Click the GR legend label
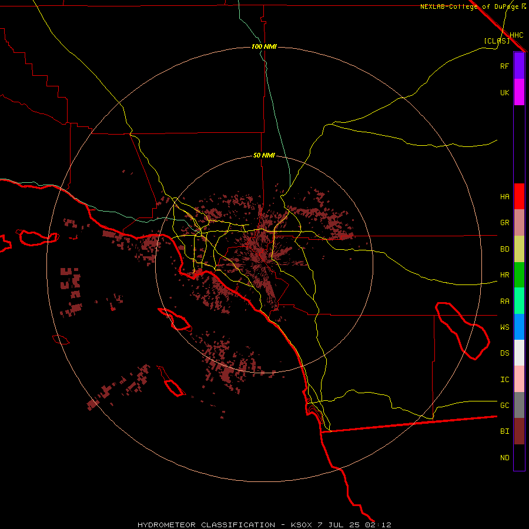 tap(504, 223)
